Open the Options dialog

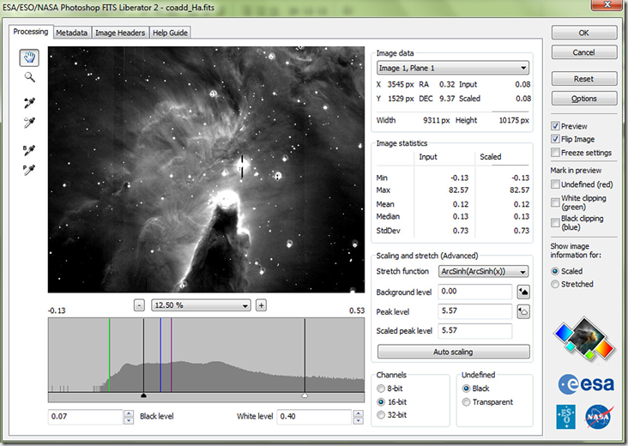(584, 99)
